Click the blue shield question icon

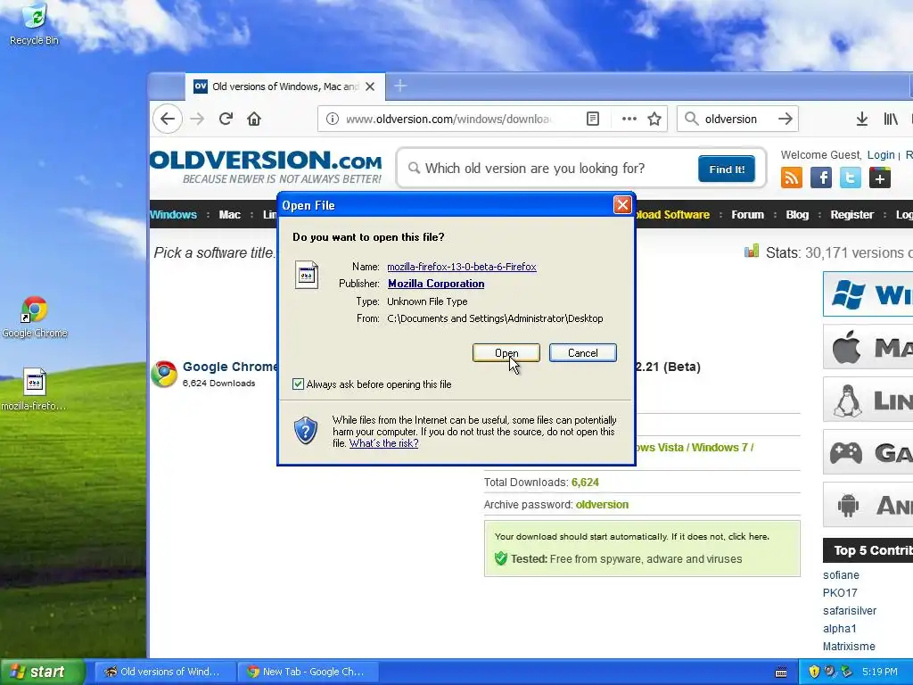(x=306, y=431)
